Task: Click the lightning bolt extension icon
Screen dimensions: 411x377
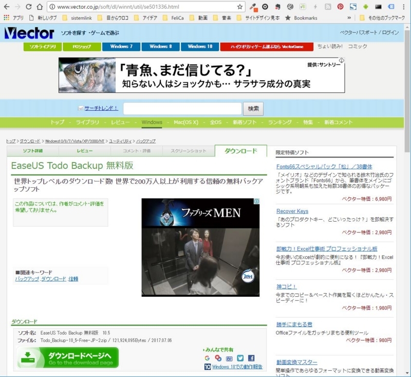Action: pos(315,7)
